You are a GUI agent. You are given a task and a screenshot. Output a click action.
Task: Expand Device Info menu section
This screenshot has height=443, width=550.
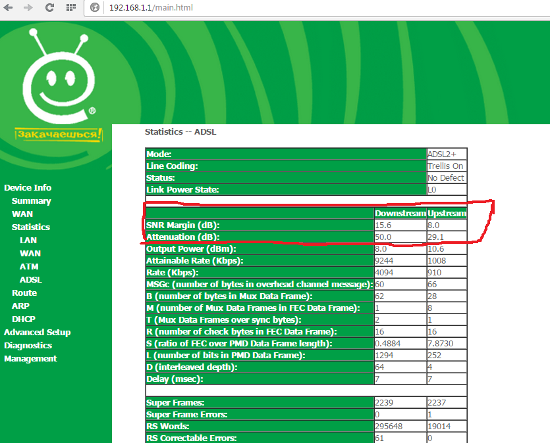tap(28, 187)
